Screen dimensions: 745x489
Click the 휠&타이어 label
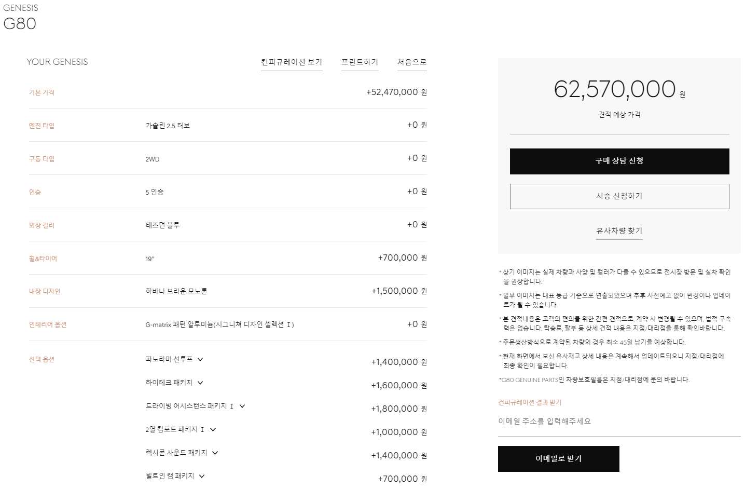(43, 259)
